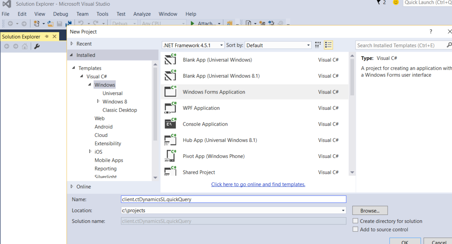This screenshot has height=244, width=452.
Task: Open the .NET Framework version dropdown
Action: [193, 45]
